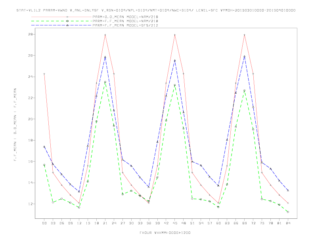Viewport: 314px width, 243px height.
Task: Click x-axis tick label 15
Action: pos(88,223)
